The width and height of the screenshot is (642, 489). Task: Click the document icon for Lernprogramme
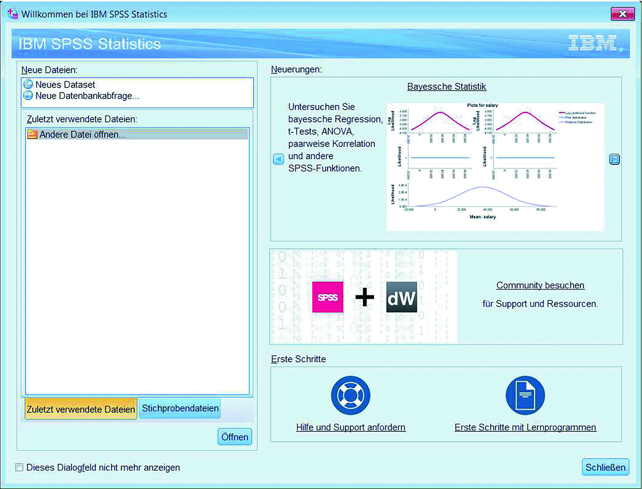tap(525, 395)
